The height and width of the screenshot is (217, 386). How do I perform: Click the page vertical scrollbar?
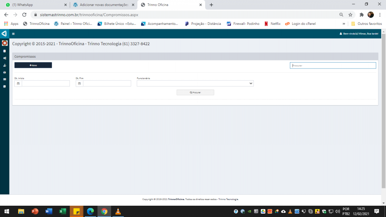383,111
